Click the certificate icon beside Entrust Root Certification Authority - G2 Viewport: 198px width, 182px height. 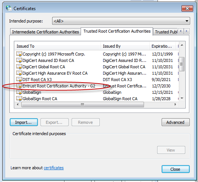coord(19,86)
